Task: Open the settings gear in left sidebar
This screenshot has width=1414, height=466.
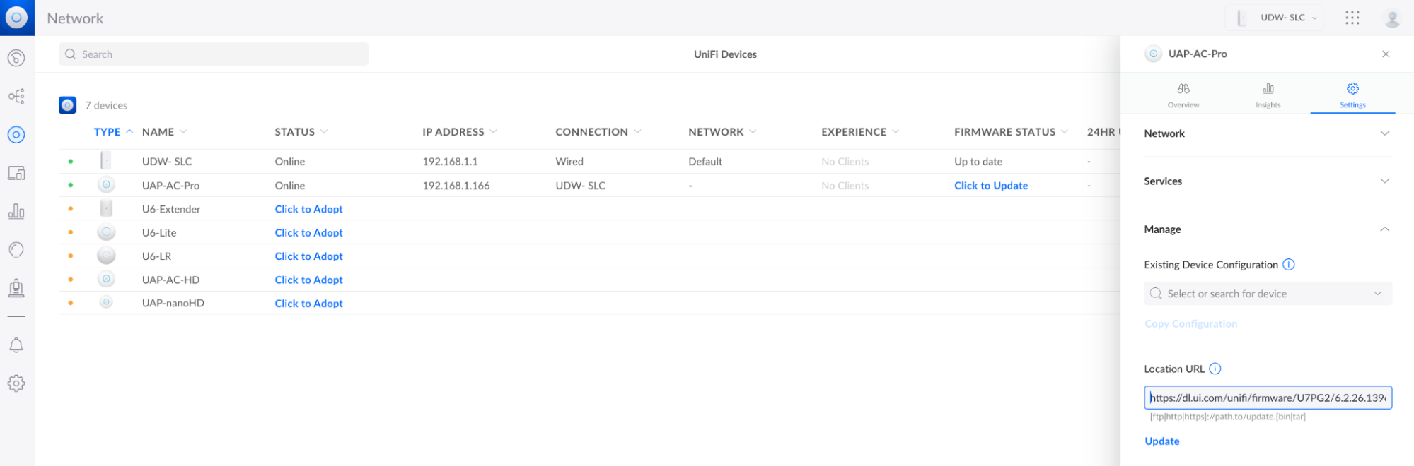Action: coord(16,383)
